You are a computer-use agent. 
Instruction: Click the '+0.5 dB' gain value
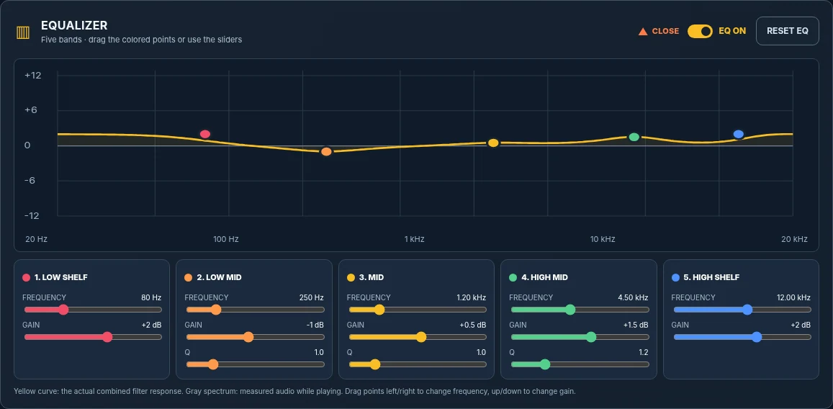tap(473, 325)
